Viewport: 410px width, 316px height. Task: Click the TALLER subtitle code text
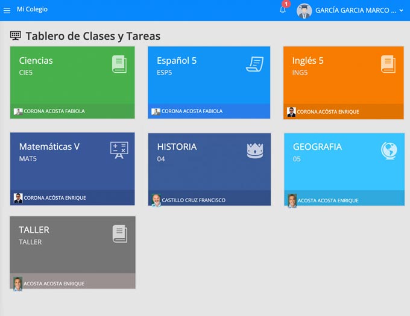tap(30, 242)
